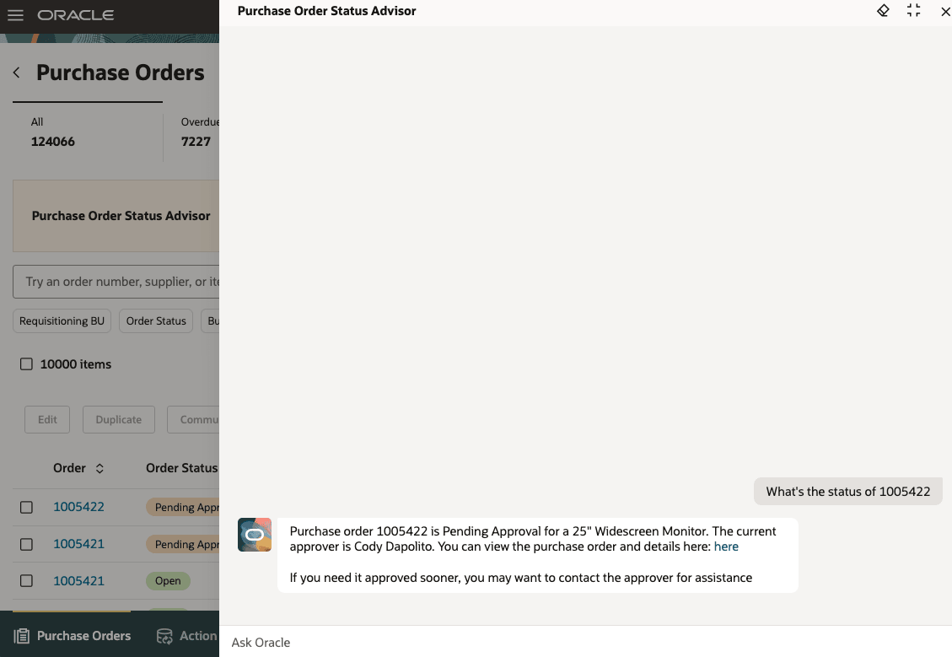The image size is (952, 657).
Task: Click the Pending Approval status badge for 1005422
Action: coord(181,507)
